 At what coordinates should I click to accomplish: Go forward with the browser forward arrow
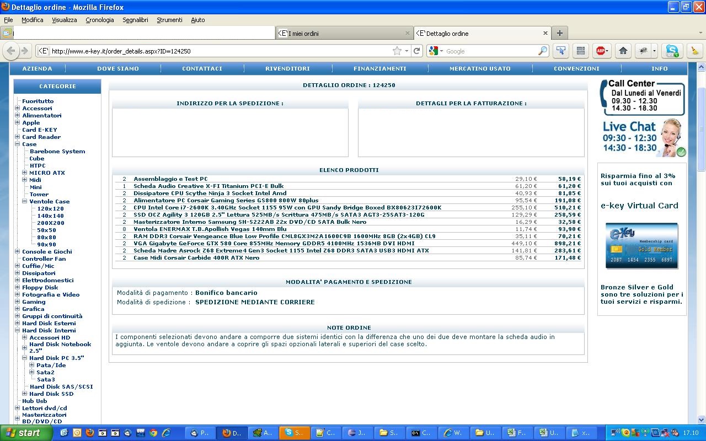[x=25, y=51]
